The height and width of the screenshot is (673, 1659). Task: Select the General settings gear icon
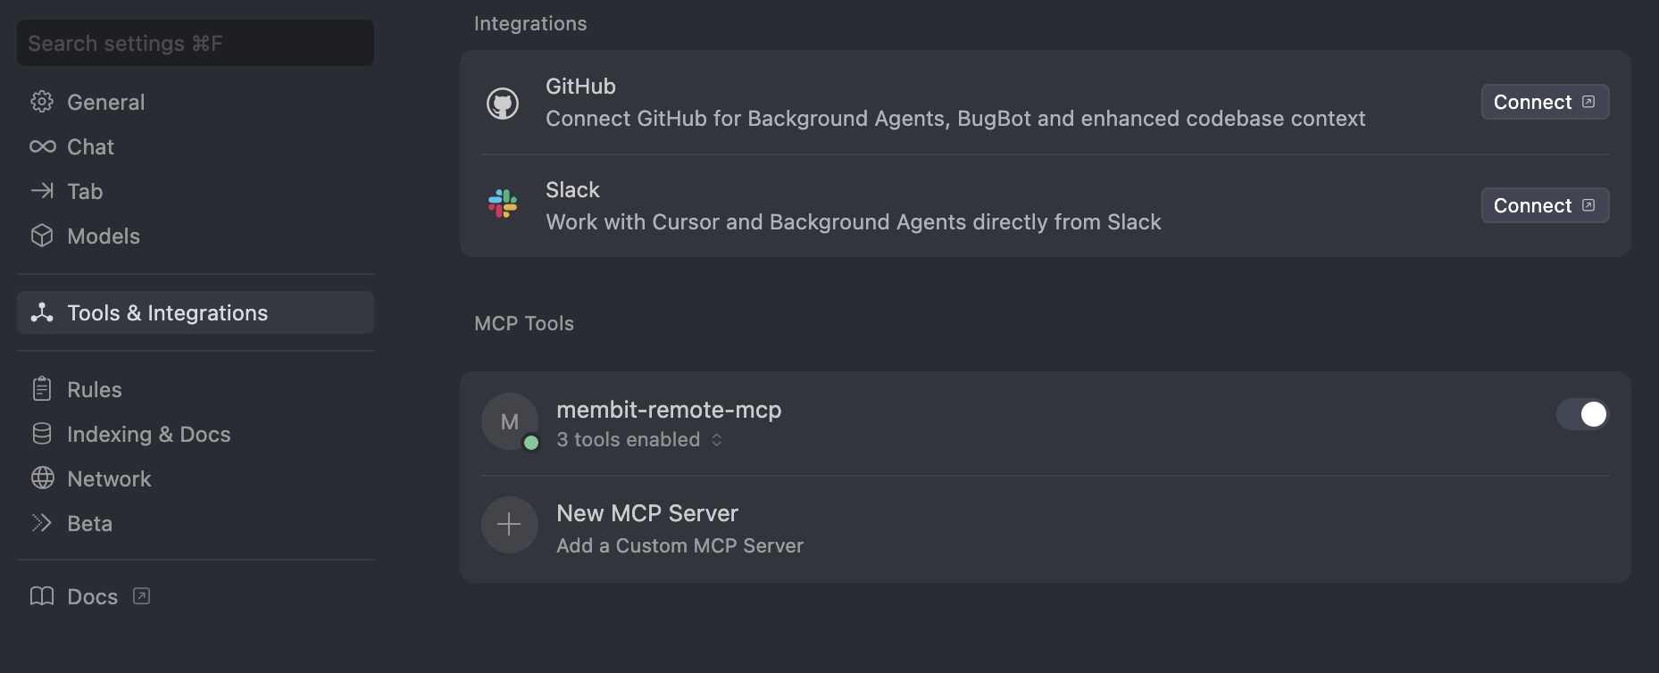pyautogui.click(x=42, y=102)
